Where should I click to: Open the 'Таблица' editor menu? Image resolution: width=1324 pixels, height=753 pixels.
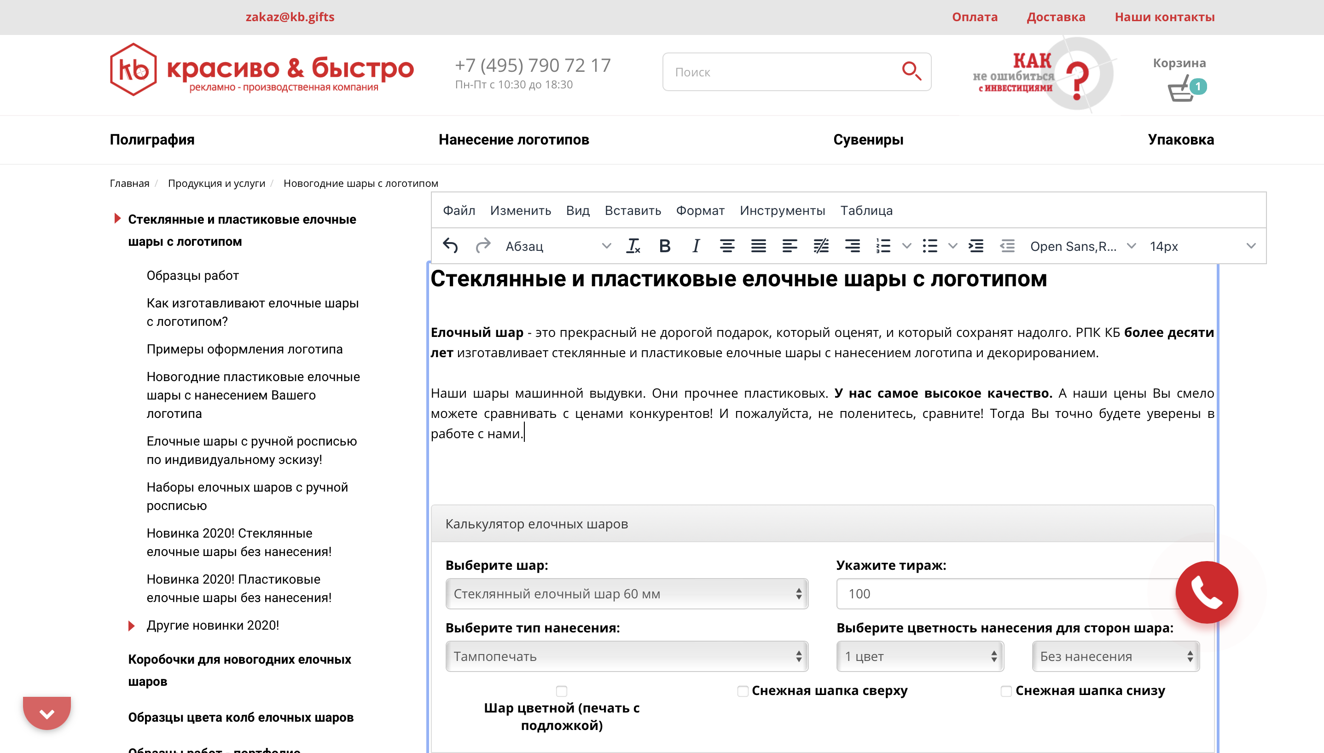[866, 210]
